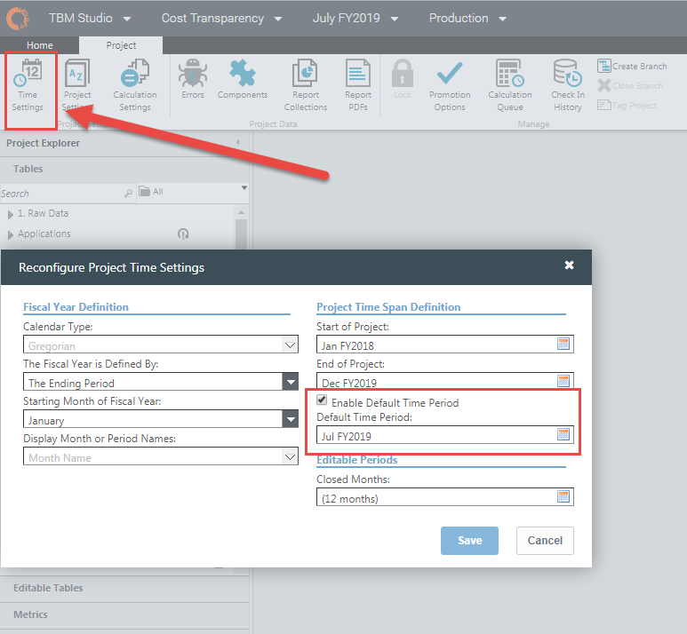Click the Project Explorer heading
The width and height of the screenshot is (687, 634).
click(x=43, y=143)
